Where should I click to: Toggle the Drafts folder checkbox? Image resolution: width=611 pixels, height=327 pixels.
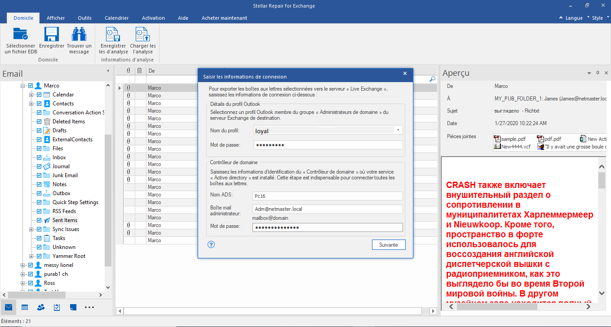point(39,131)
